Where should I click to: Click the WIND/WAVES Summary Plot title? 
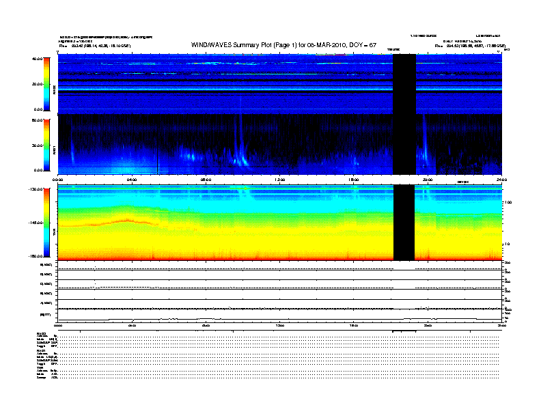click(283, 45)
